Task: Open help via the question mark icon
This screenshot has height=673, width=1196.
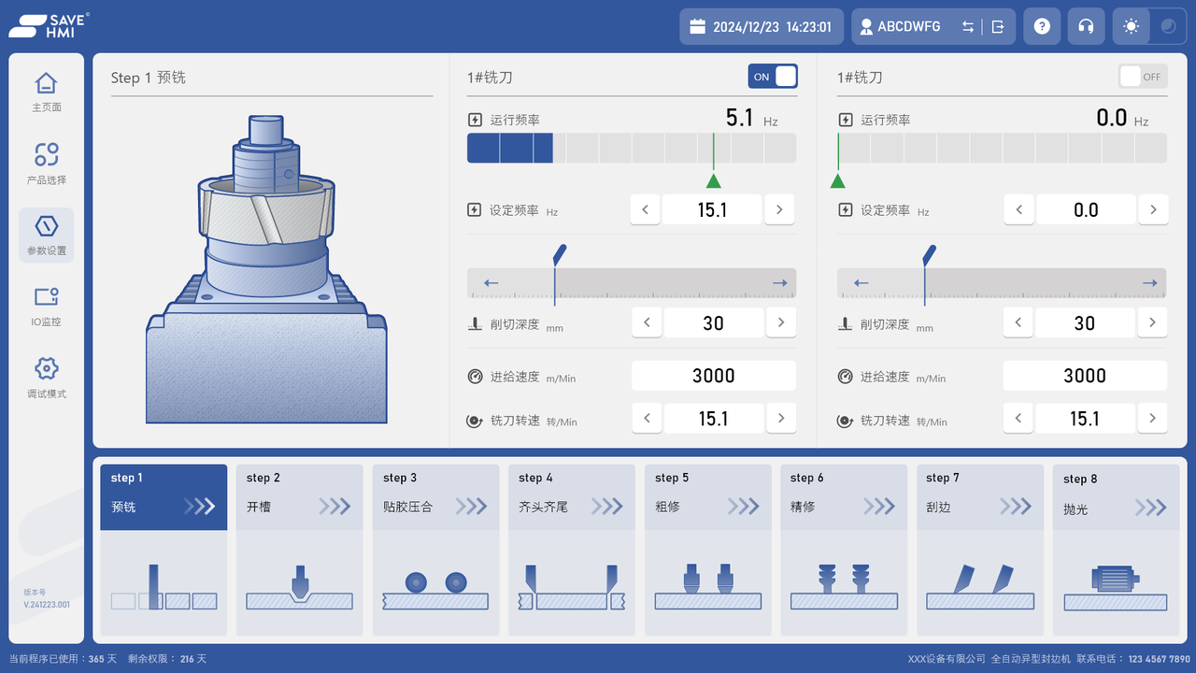Action: click(x=1042, y=25)
